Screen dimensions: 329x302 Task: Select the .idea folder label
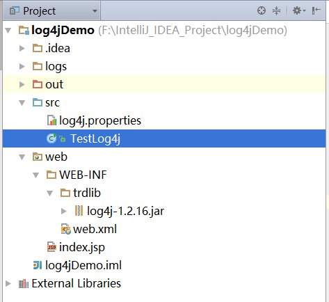click(58, 48)
